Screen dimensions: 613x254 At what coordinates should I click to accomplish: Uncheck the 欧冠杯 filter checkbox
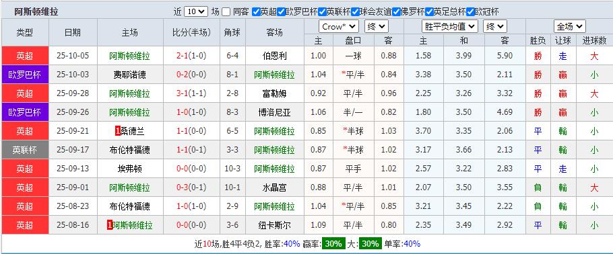[x=470, y=11]
